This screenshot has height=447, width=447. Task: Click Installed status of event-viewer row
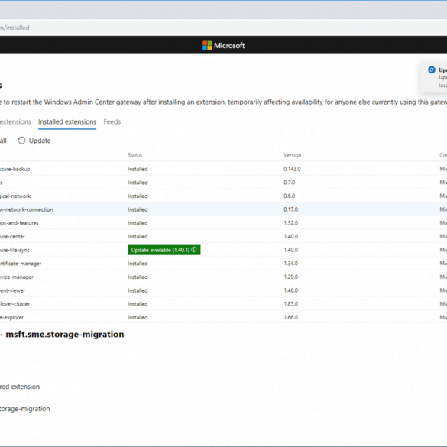[x=138, y=290]
